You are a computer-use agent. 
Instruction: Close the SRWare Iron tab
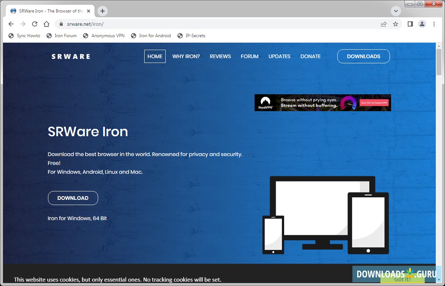89,11
